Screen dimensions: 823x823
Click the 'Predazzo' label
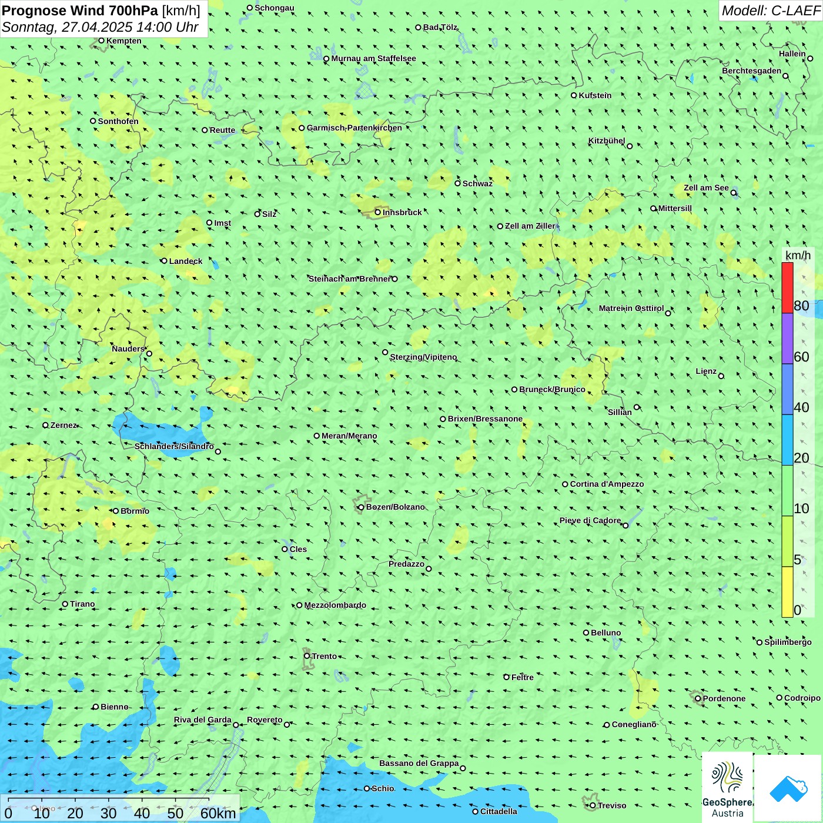(406, 564)
